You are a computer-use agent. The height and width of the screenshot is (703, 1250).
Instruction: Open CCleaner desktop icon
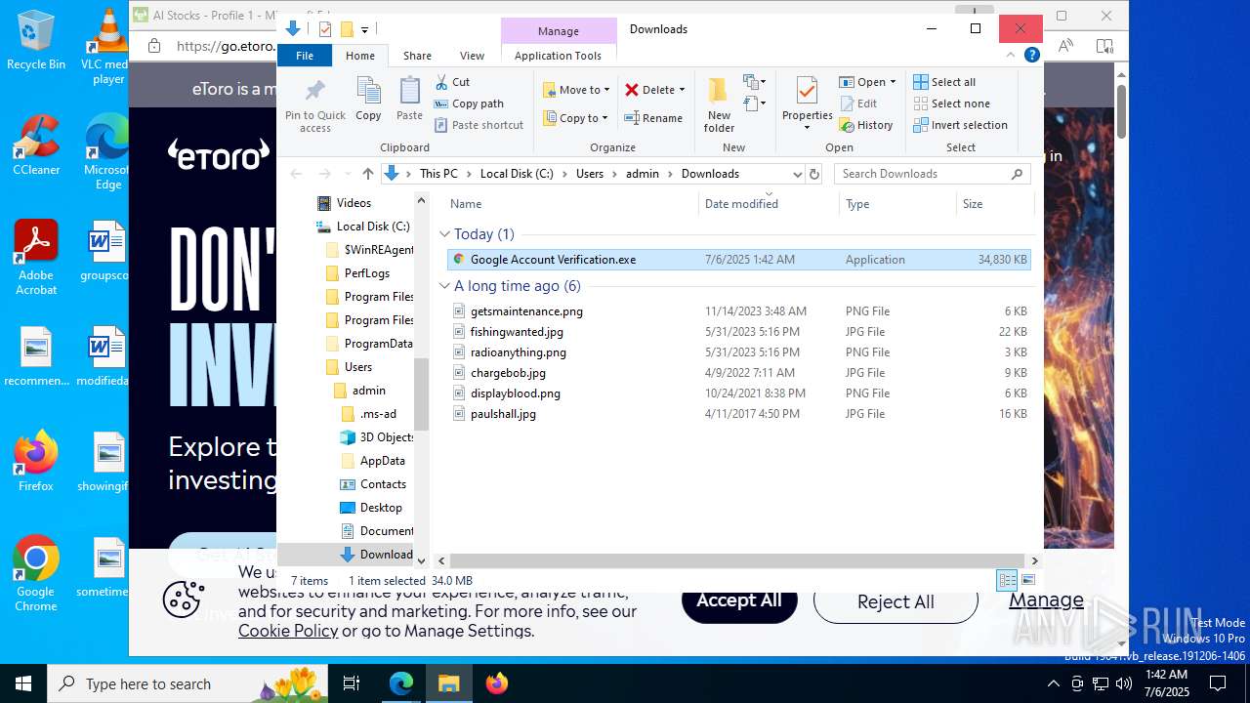coord(36,145)
